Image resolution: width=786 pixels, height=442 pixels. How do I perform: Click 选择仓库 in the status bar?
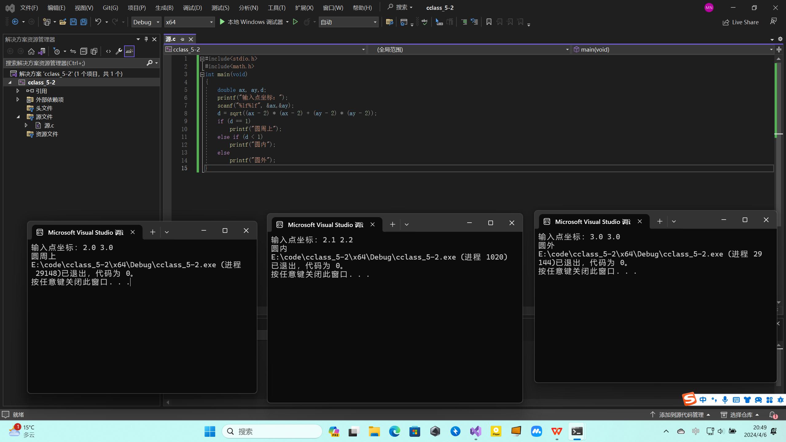740,415
